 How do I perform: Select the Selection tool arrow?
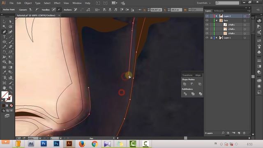click(x=4, y=21)
